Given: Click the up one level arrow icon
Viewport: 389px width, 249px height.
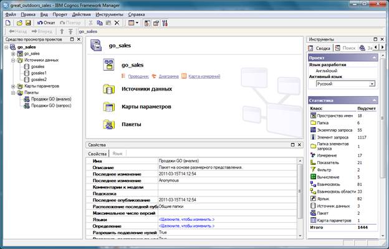Looking at the screenshot, I should click(x=62, y=32).
